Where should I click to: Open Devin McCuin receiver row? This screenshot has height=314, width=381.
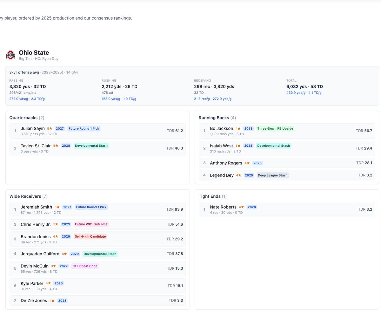(x=97, y=269)
